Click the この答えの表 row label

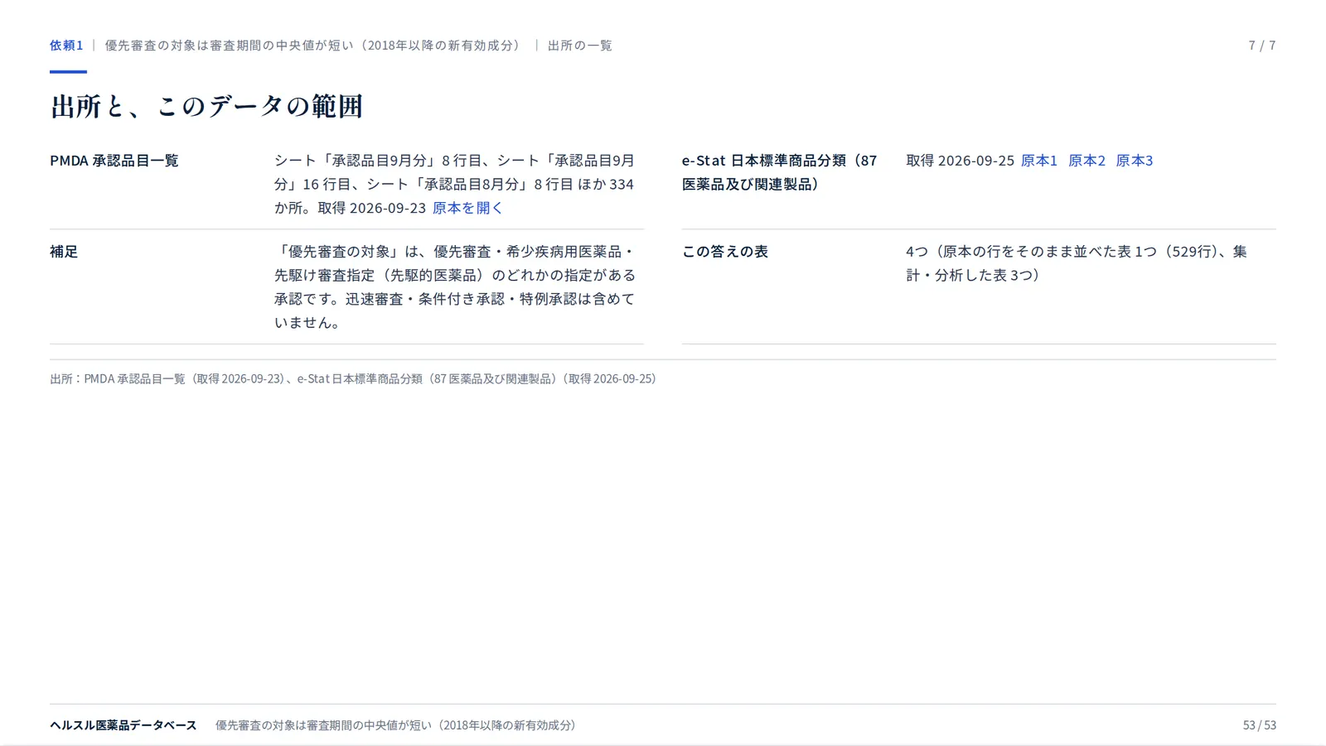725,252
